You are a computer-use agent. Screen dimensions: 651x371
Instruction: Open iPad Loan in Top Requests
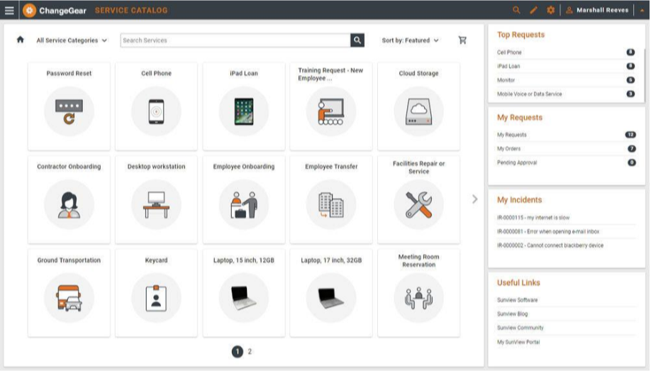pyautogui.click(x=508, y=66)
